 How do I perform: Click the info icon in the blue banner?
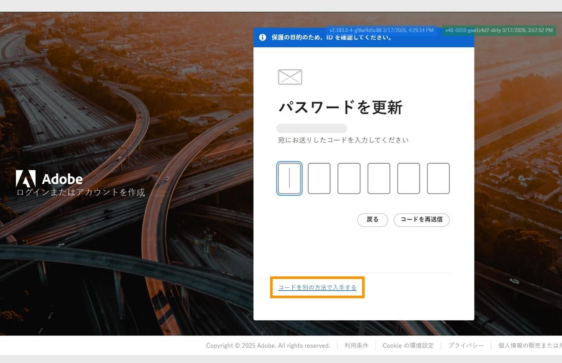(262, 37)
